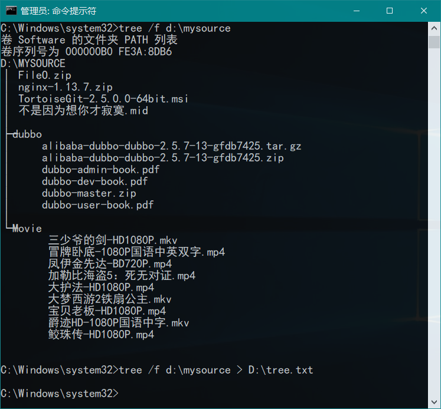Viewport: 441px width, 409px height.
Task: Click file name dubbo-dev-book.pdf
Action: point(95,182)
